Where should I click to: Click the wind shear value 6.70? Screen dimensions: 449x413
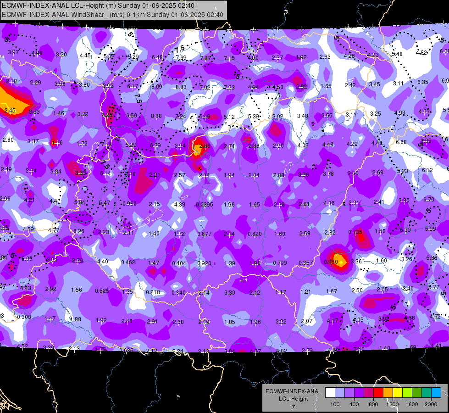tap(429, 200)
